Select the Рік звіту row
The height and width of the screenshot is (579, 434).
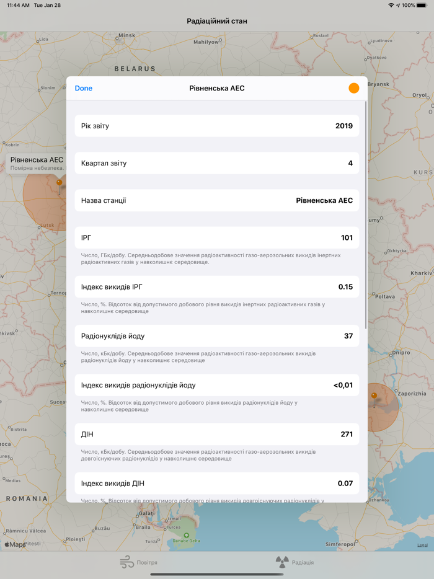217,126
